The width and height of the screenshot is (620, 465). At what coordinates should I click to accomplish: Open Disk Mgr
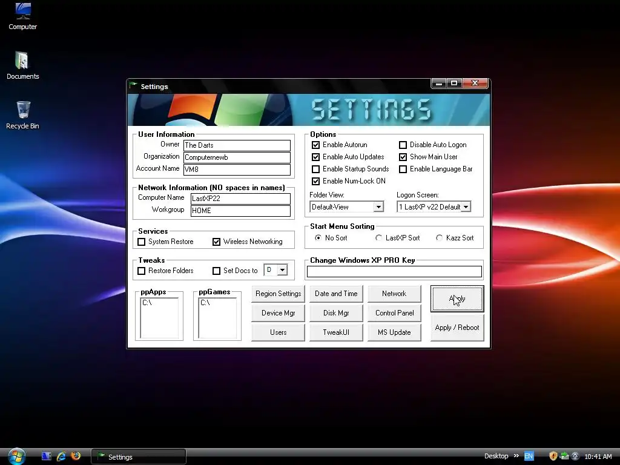tap(336, 313)
